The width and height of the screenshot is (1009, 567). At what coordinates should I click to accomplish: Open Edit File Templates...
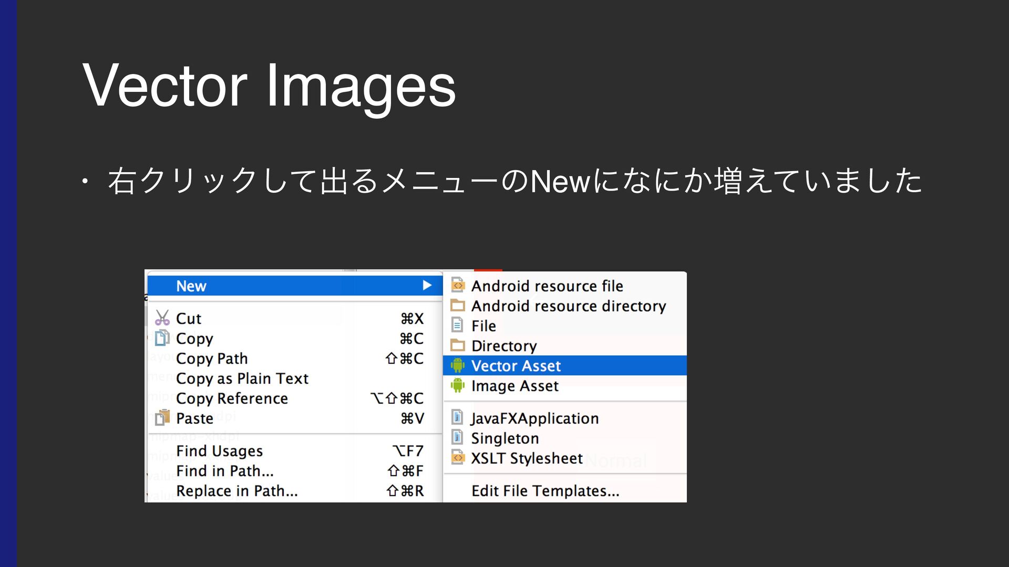point(565,490)
